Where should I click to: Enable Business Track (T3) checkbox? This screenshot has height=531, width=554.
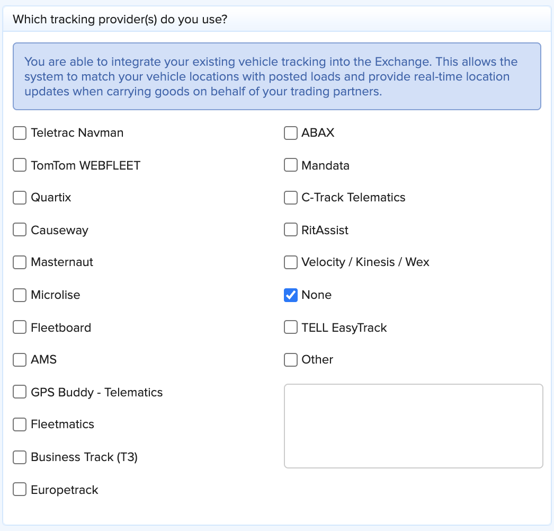(x=20, y=457)
